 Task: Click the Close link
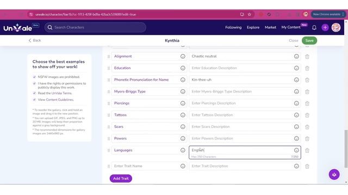(294, 41)
